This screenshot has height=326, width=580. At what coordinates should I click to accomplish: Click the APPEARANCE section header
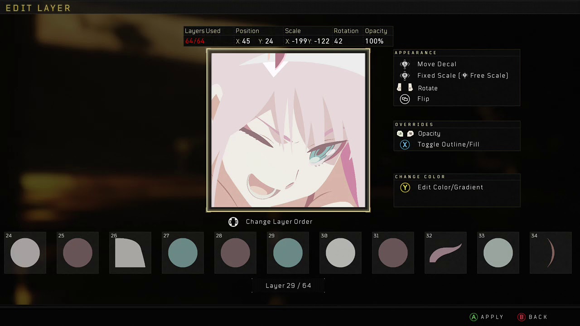416,53
